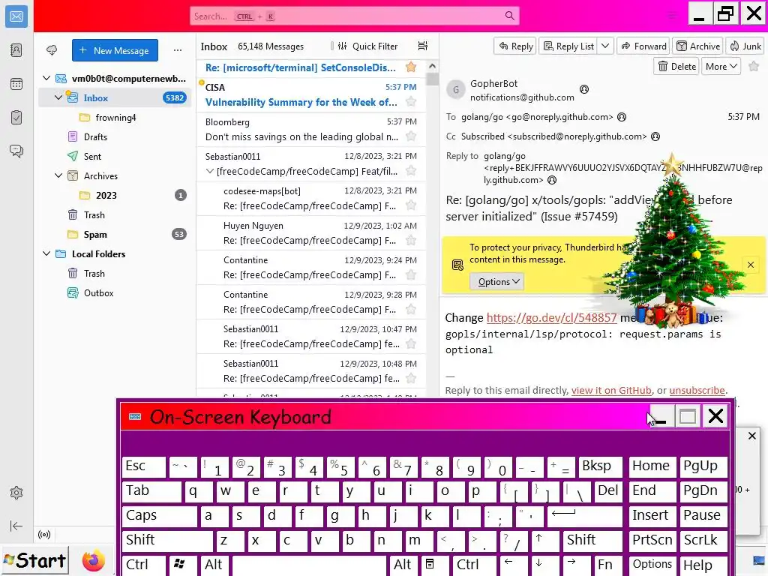
Task: Collapse the spaces toolbar
Action: (x=16, y=526)
